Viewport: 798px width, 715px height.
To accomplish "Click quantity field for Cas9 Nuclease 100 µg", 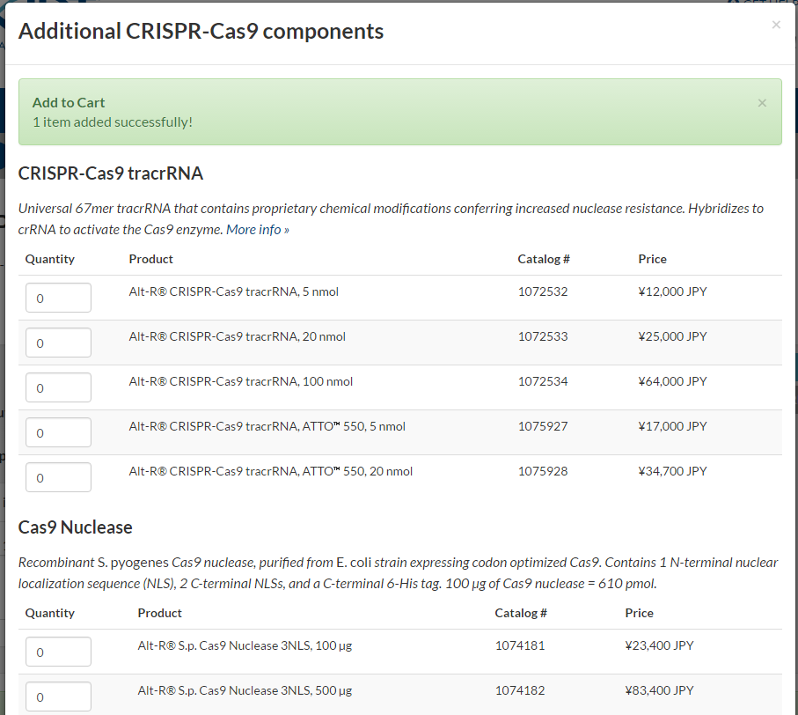I will click(59, 652).
